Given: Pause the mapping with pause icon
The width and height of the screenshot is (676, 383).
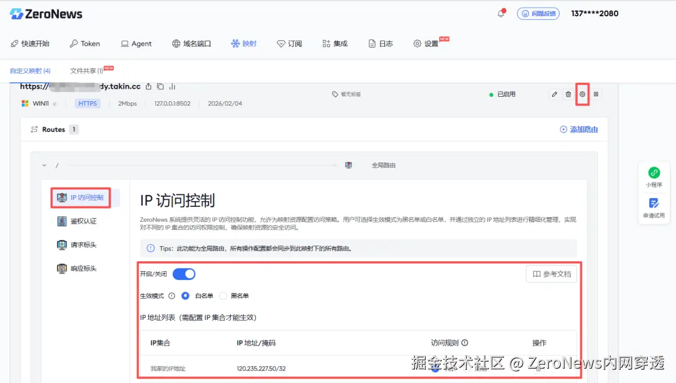Looking at the screenshot, I should point(596,94).
